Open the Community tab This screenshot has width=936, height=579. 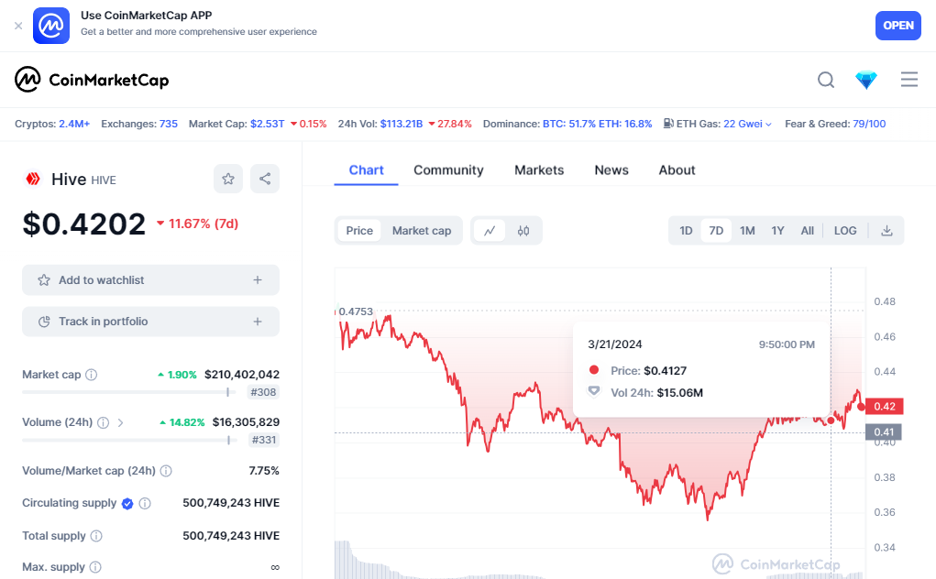pos(448,170)
